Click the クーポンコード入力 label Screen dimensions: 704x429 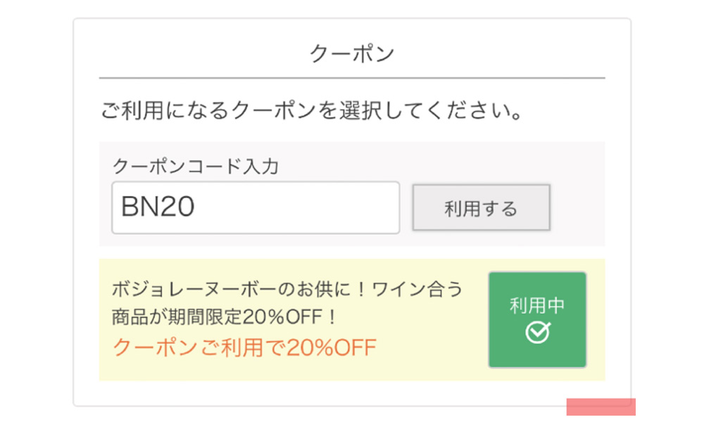point(196,167)
